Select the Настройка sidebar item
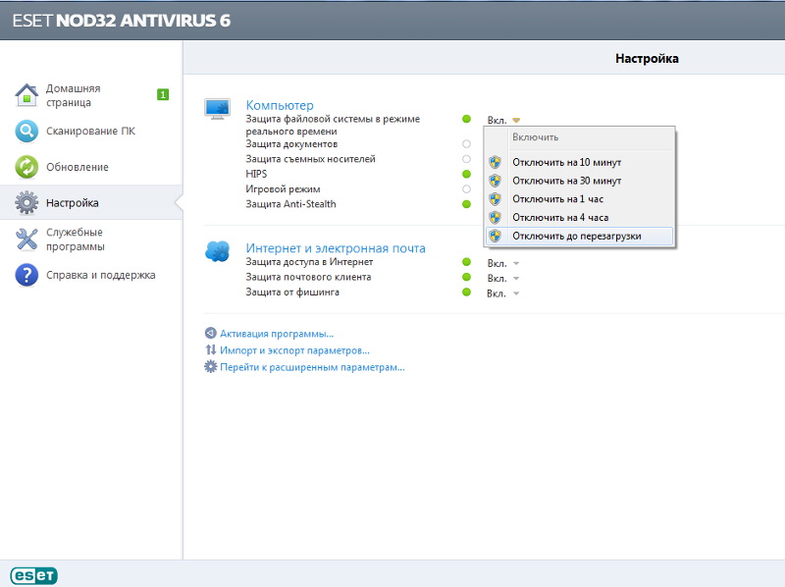The height and width of the screenshot is (587, 785). [x=91, y=203]
